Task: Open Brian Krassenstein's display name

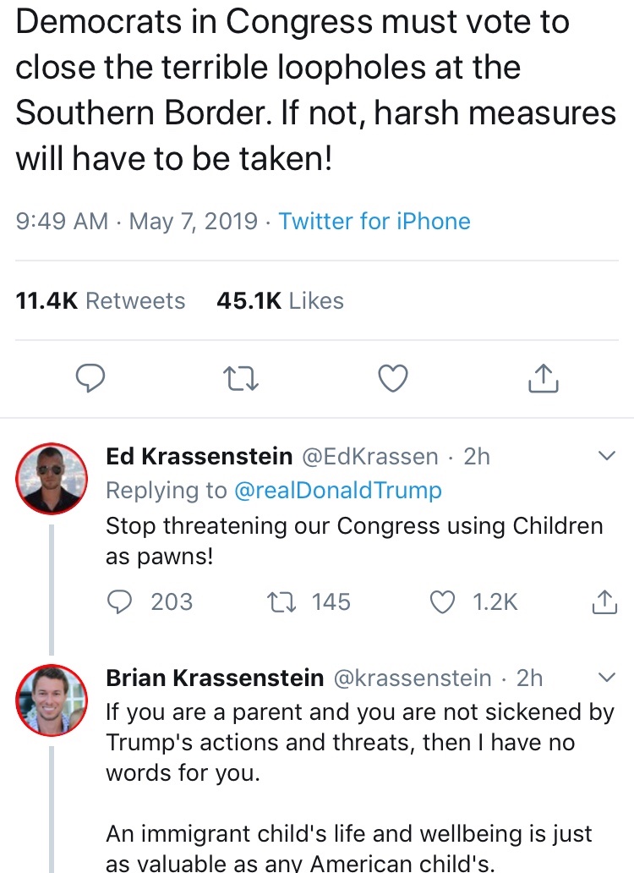Action: (215, 678)
